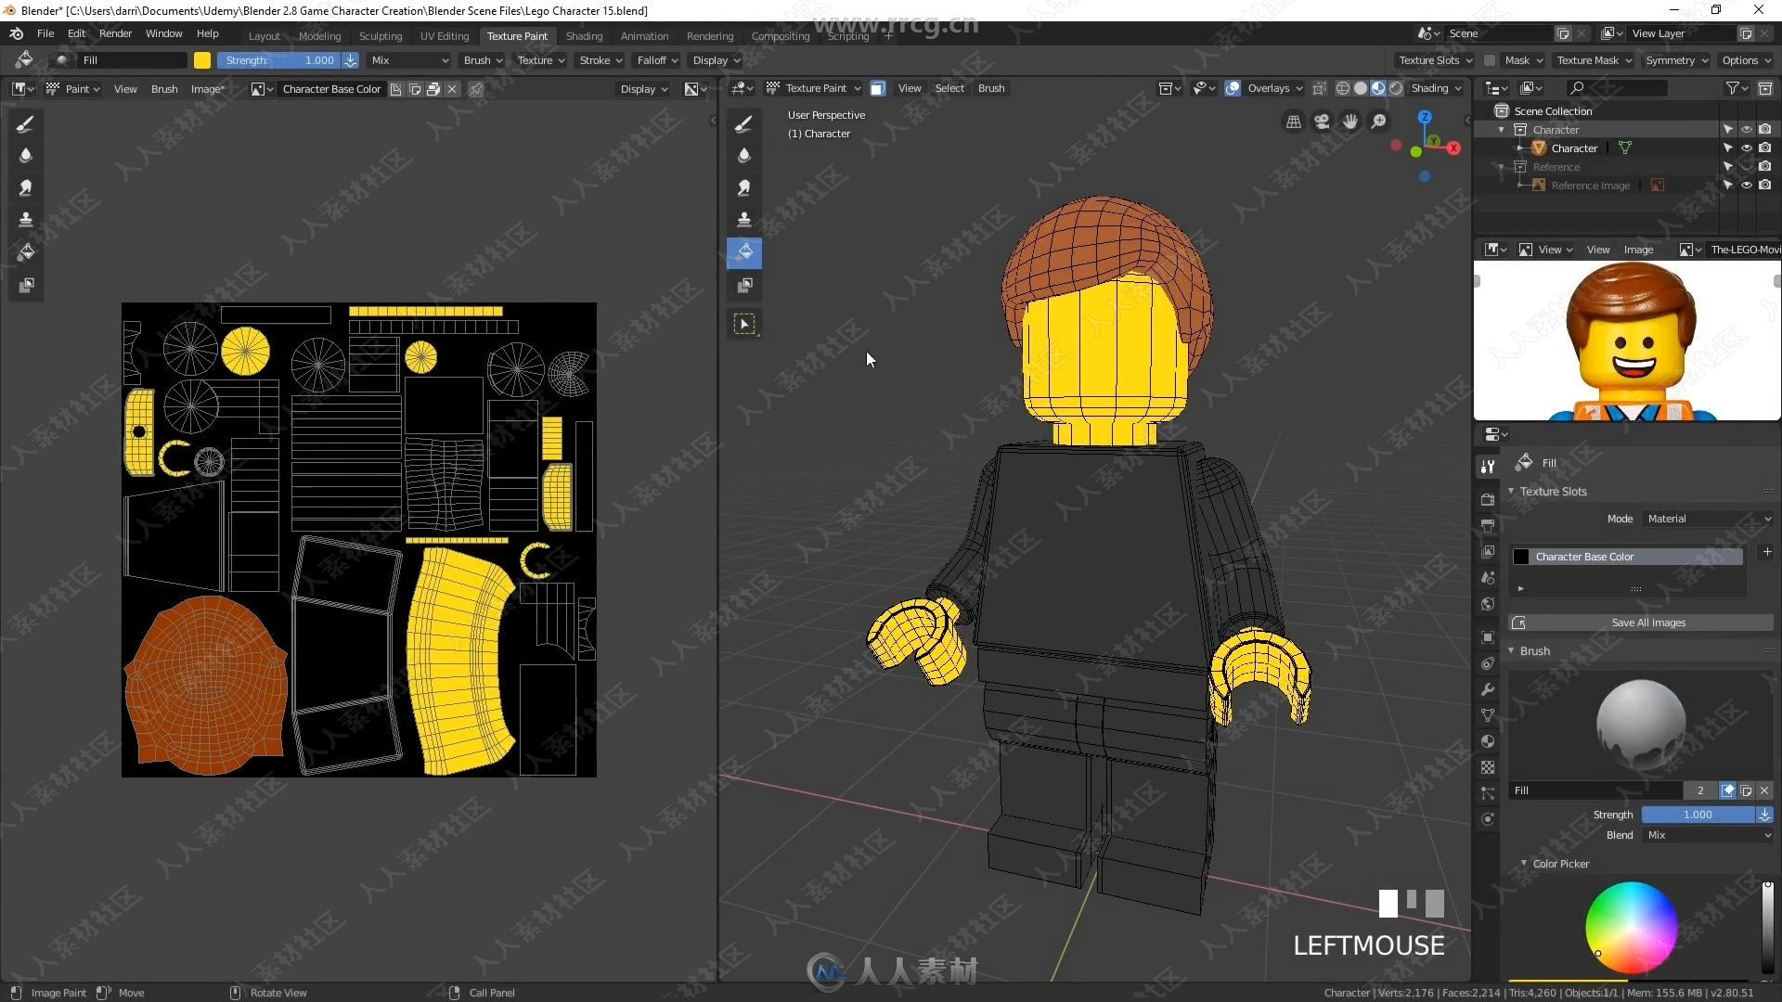
Task: Toggle visibility eye for the Character object
Action: tap(1746, 148)
